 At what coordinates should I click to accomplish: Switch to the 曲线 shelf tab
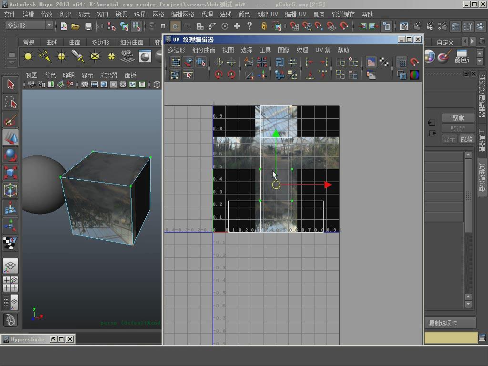click(x=52, y=42)
